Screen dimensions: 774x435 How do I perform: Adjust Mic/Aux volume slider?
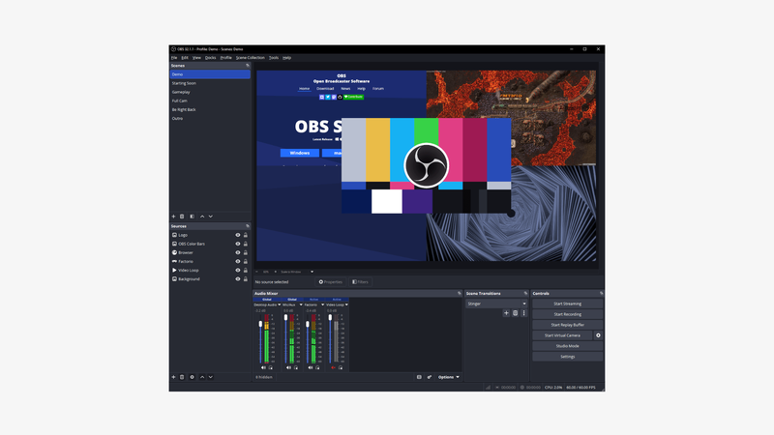(285, 340)
